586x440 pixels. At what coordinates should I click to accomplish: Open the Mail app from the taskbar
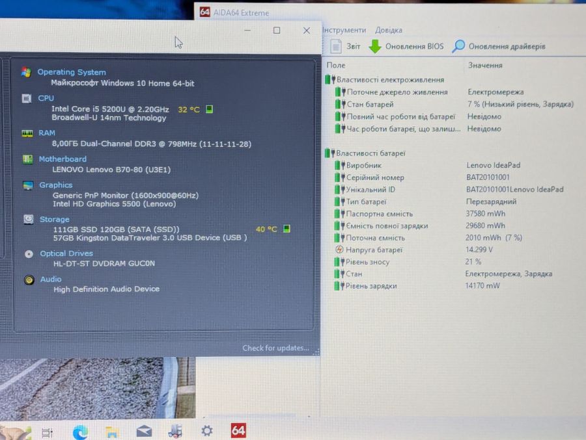tap(144, 432)
